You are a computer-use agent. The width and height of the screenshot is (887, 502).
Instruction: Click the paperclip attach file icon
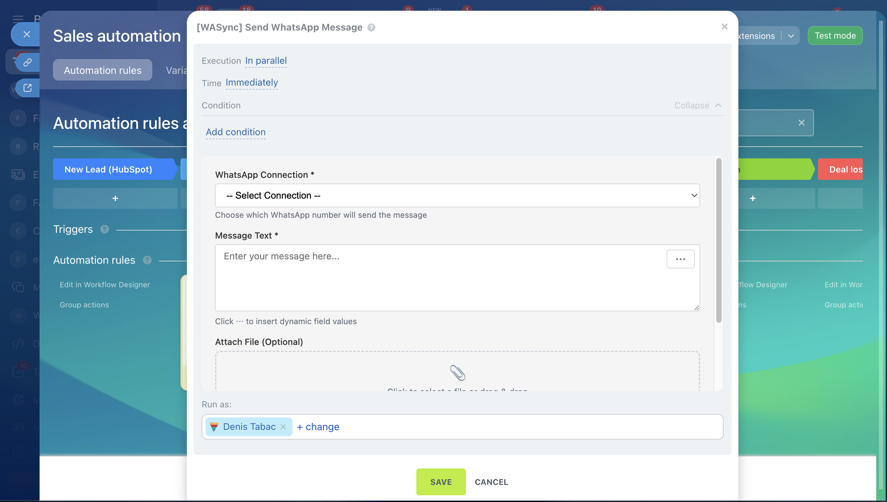point(457,373)
